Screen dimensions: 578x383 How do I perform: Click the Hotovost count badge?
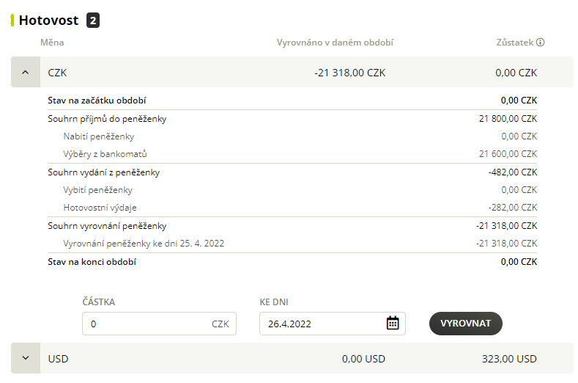click(x=93, y=21)
